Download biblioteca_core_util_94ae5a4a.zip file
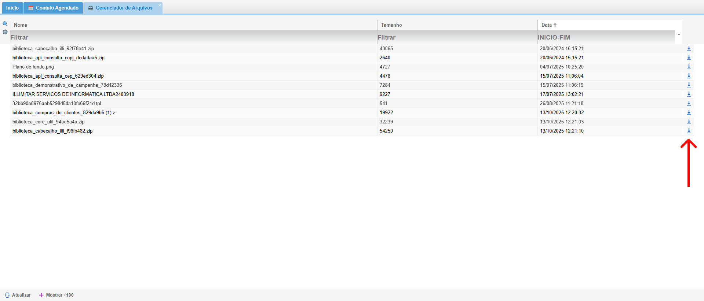The height and width of the screenshot is (301, 704). (x=689, y=122)
